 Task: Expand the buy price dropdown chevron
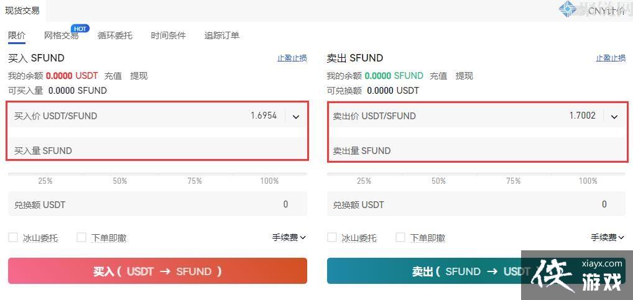point(296,116)
